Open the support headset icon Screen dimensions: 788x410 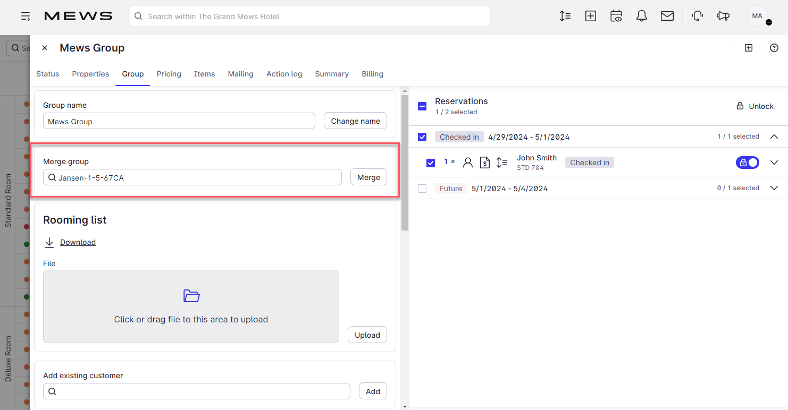698,16
